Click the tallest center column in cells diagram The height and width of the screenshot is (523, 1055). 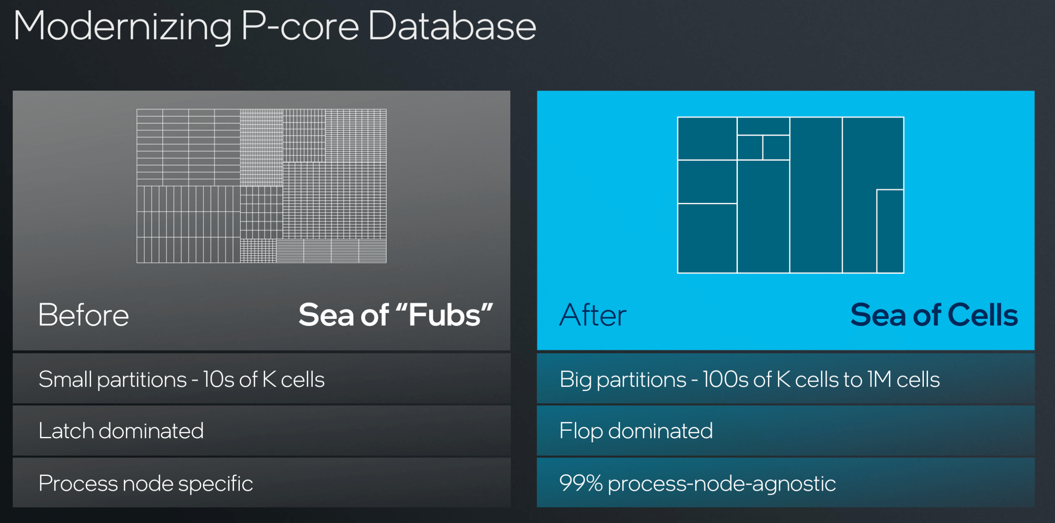click(x=816, y=195)
